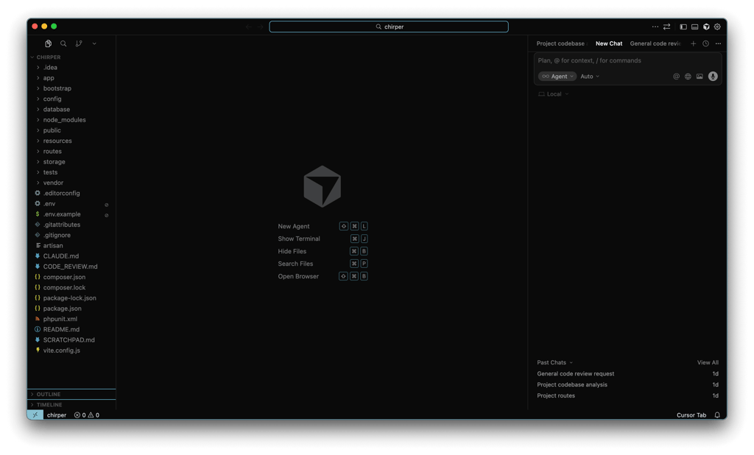Click the chirper search command bar
The image size is (754, 455).
[x=389, y=27]
